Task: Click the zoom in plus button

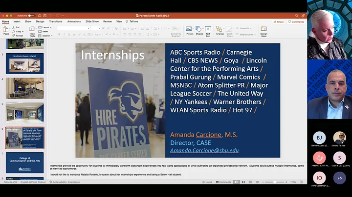Action: pos(286,182)
